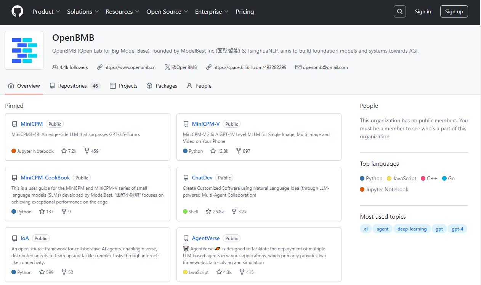Click the fork icon on MiniCPM card
This screenshot has width=481, height=285.
tap(87, 151)
